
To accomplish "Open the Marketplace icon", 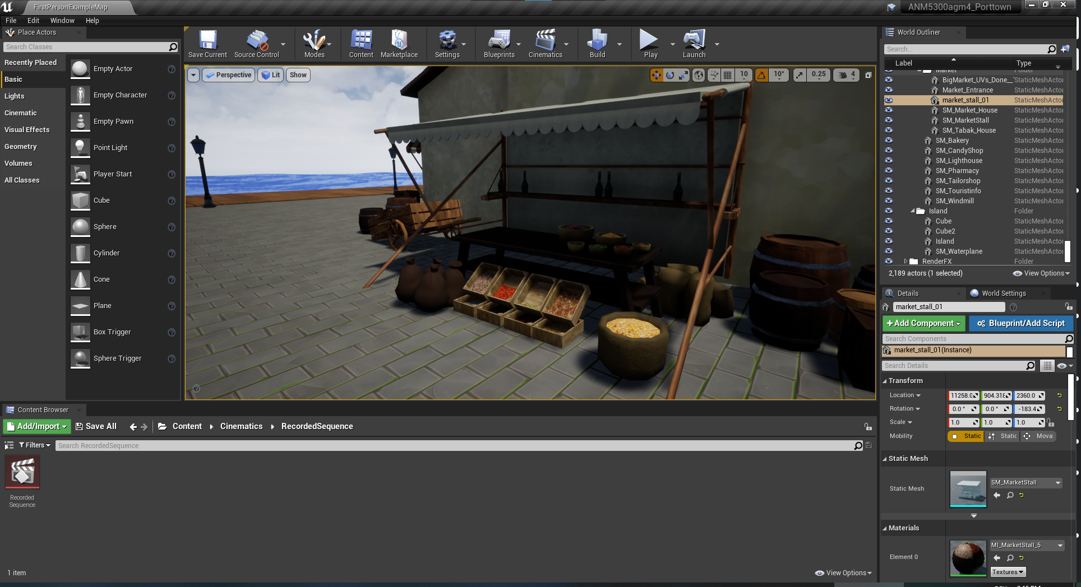I will point(399,44).
